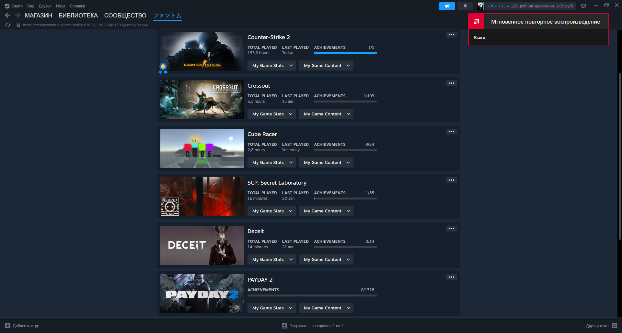
Task: Go back using the back arrow
Action: (7, 15)
